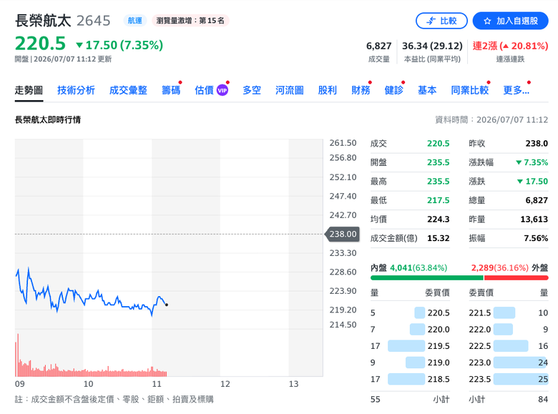
Task: Switch to the 技術分析 tab
Action: pyautogui.click(x=76, y=90)
